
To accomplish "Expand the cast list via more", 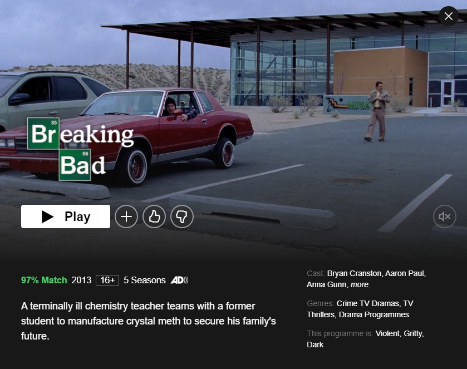I will (360, 284).
